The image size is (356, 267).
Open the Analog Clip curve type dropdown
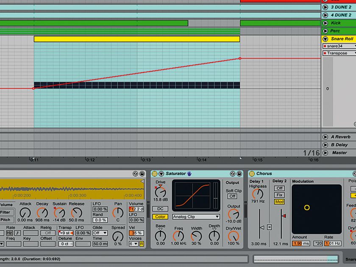click(x=196, y=217)
